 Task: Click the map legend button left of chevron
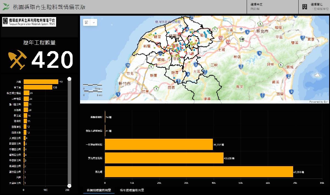tap(87, 23)
